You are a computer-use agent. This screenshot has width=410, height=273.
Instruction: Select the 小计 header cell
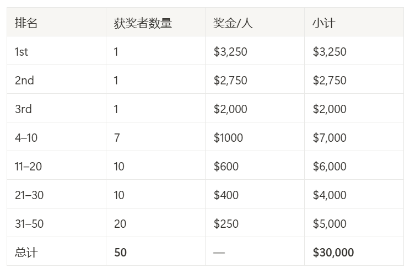coord(323,23)
